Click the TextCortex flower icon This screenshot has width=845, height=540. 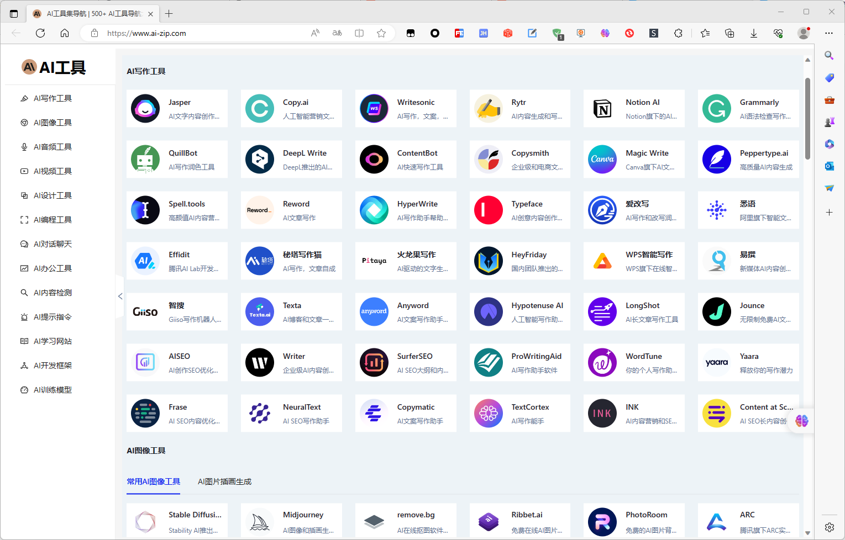489,414
